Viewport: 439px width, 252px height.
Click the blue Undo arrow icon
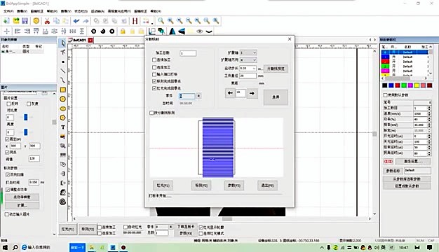76,21
